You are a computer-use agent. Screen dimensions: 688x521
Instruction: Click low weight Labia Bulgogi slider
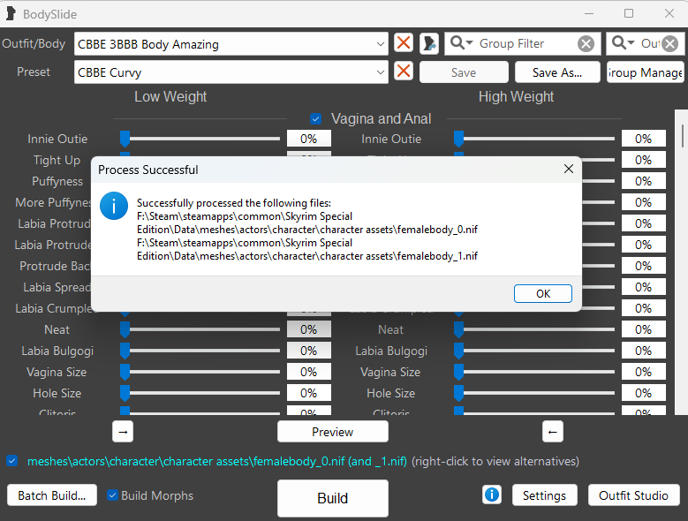coord(200,351)
